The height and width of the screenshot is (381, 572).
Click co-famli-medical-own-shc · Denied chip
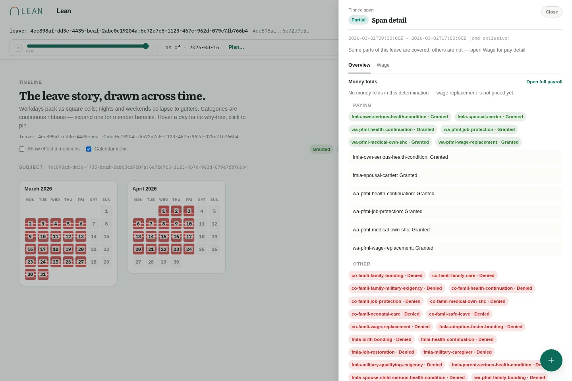pos(468,301)
